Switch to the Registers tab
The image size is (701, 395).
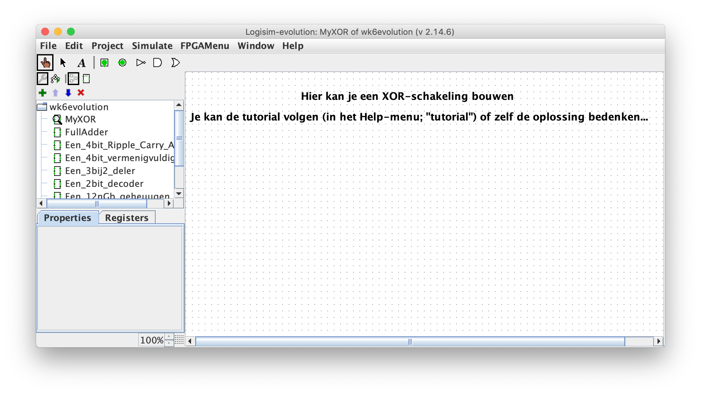pos(127,218)
